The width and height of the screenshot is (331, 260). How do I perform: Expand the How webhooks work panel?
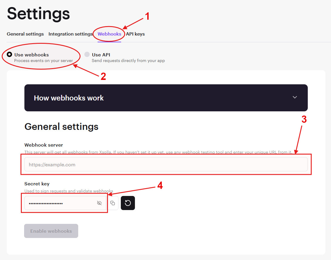166,98
